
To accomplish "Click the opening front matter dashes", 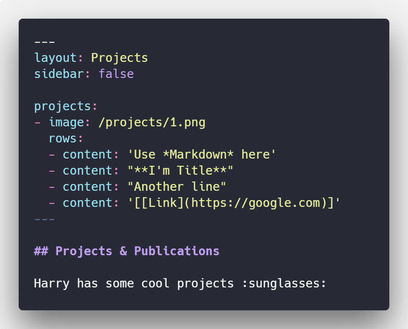I will [x=45, y=42].
